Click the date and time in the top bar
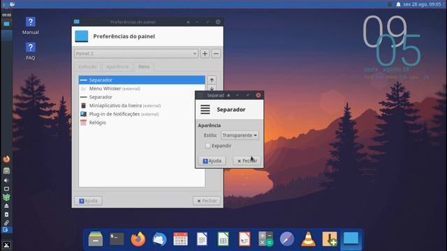Image resolution: width=447 pixels, height=251 pixels. (422, 4)
